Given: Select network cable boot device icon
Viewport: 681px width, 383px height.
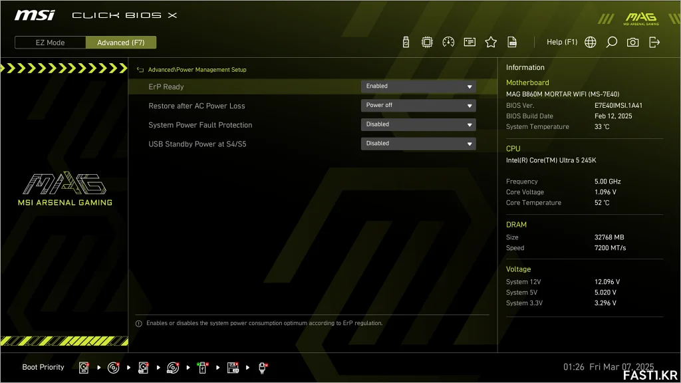Looking at the screenshot, I should 263,368.
